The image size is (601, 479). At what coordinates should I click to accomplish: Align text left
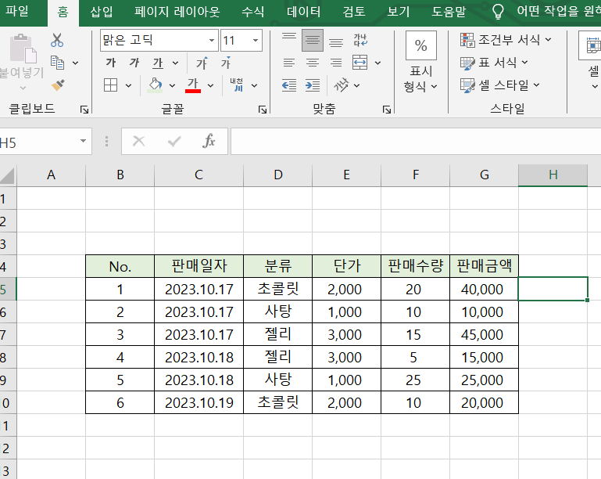[x=289, y=63]
